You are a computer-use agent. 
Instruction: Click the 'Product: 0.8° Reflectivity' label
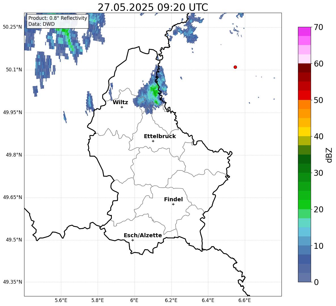58,18
